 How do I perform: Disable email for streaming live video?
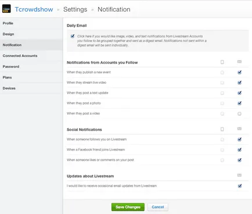(x=240, y=83)
